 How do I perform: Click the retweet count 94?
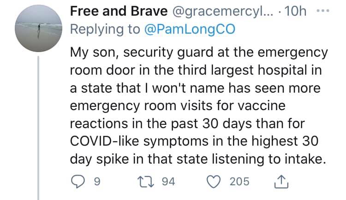coord(169,182)
